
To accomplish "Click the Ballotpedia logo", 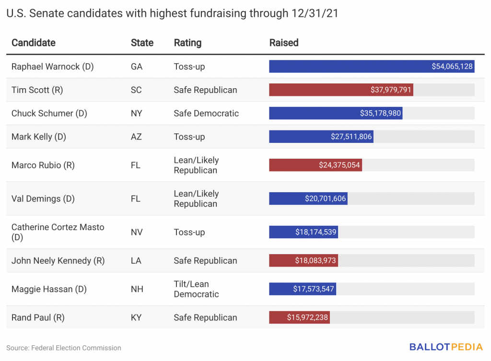I will pyautogui.click(x=446, y=347).
